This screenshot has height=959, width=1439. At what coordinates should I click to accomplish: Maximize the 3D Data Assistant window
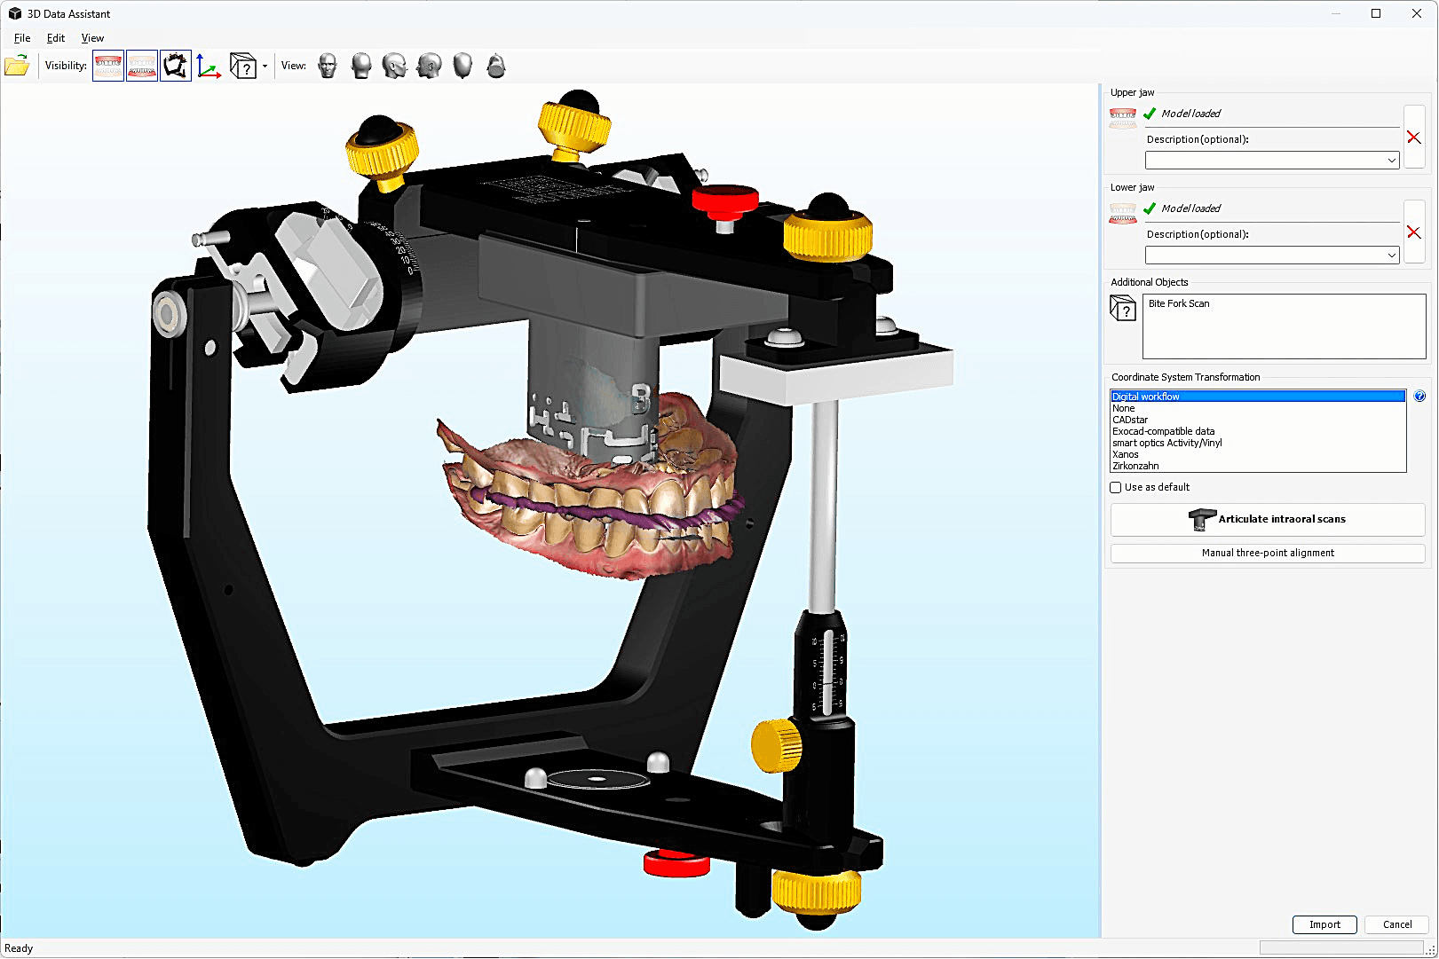point(1376,13)
